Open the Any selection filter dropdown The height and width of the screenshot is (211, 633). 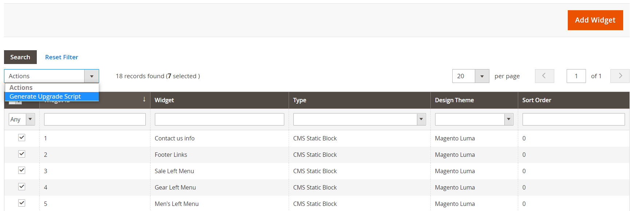point(22,119)
